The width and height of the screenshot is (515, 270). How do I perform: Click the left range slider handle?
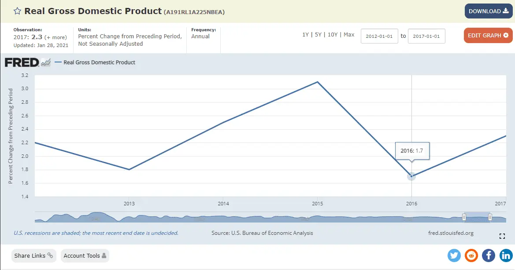[464, 217]
